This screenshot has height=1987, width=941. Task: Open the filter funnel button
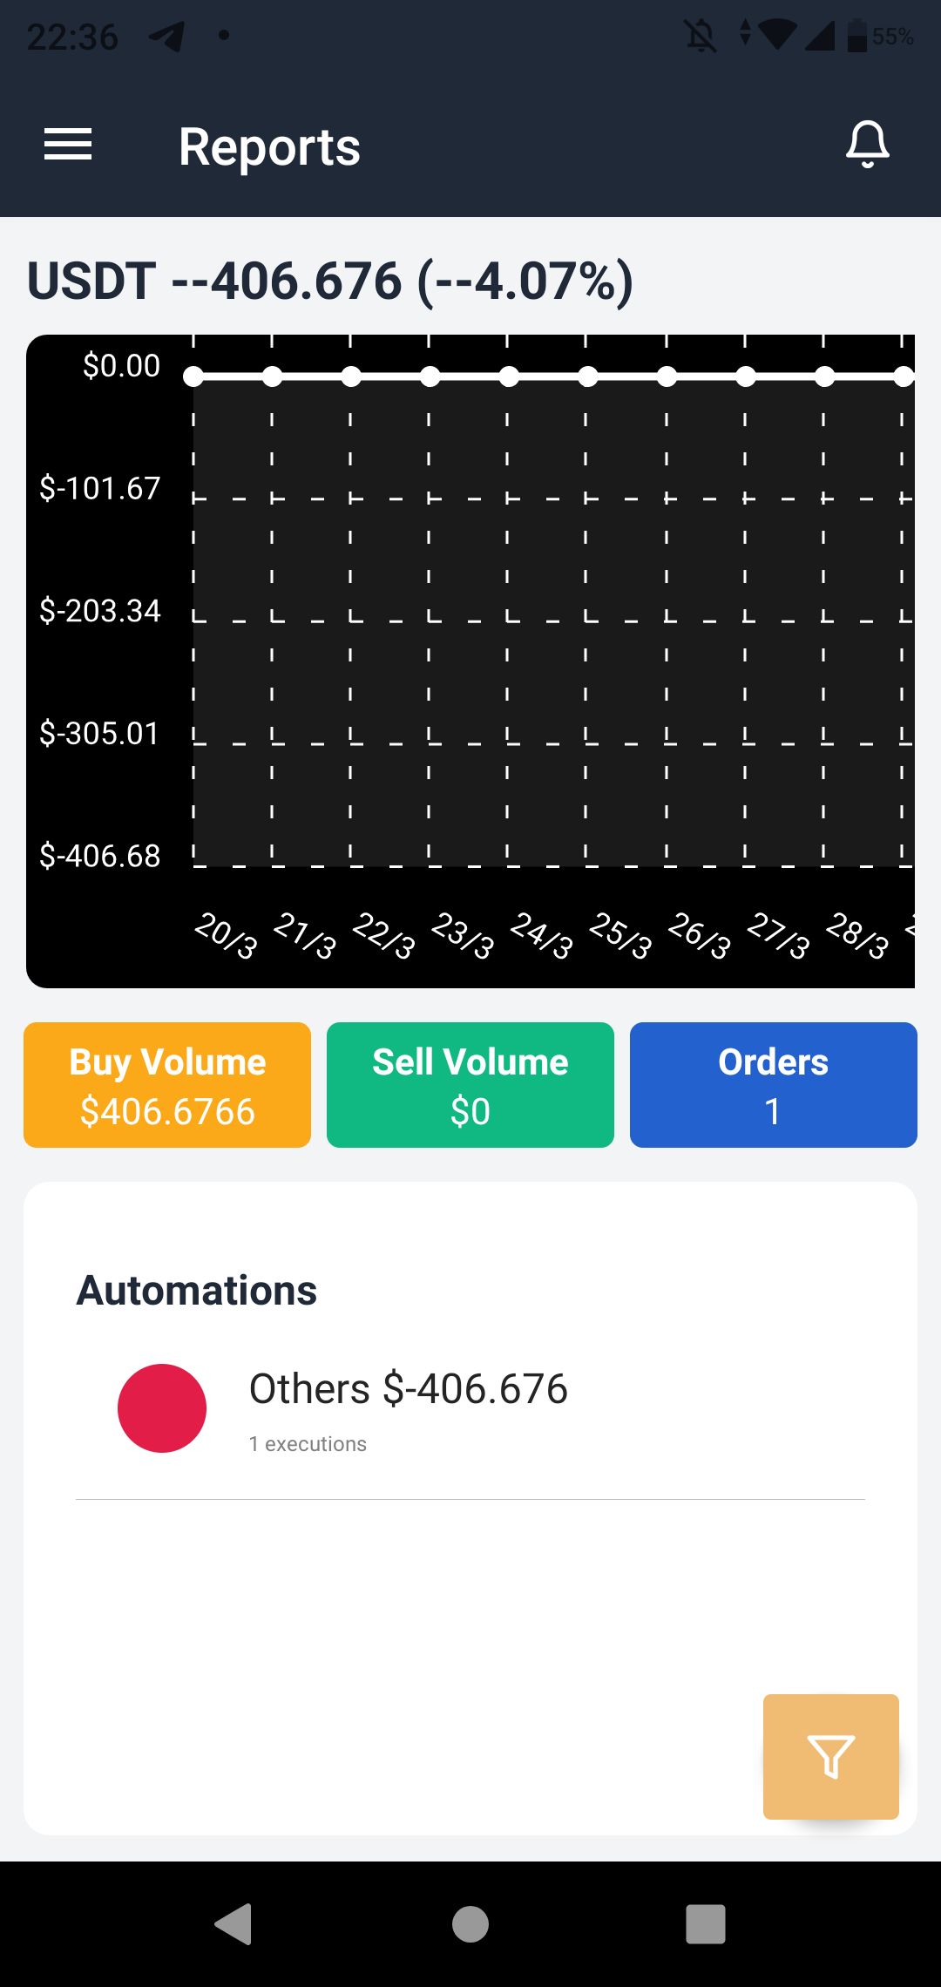coord(830,1756)
